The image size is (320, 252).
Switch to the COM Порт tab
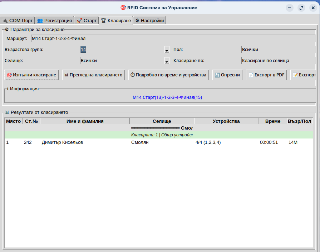click(x=18, y=20)
